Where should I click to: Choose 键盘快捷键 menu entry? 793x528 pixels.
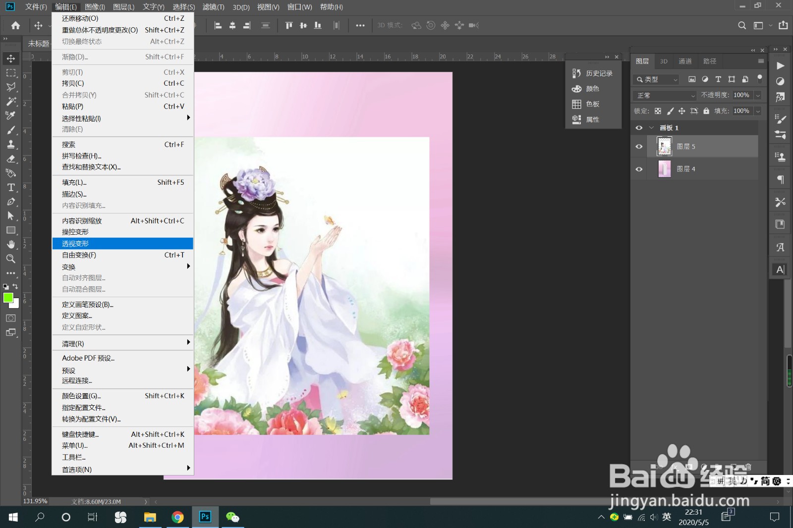click(x=122, y=434)
